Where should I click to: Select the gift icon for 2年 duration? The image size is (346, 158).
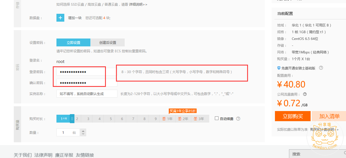(x=180, y=119)
